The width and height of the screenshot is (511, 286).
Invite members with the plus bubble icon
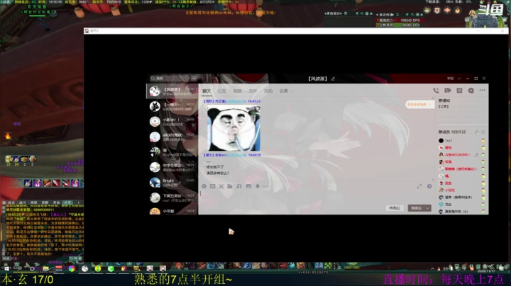471,91
